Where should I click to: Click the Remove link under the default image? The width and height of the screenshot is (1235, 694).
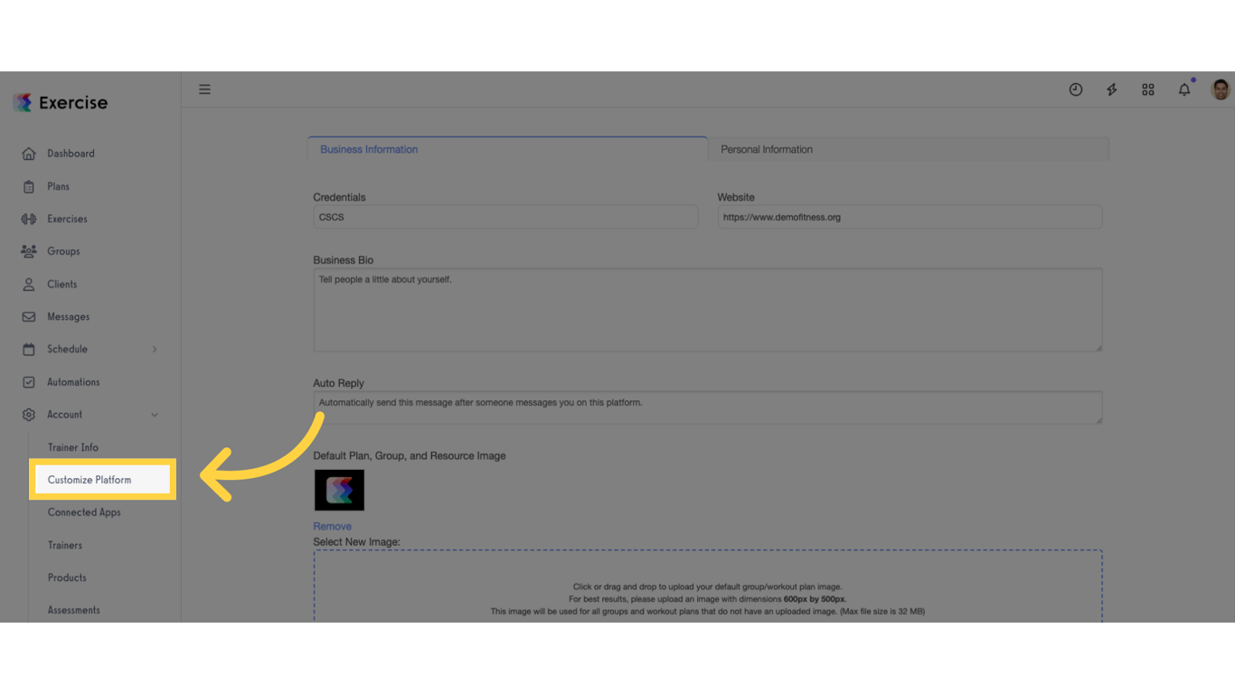click(x=333, y=525)
